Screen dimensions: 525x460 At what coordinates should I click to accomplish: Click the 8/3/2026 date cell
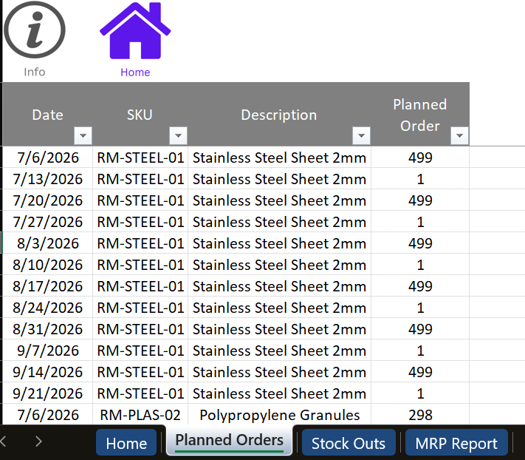point(47,243)
